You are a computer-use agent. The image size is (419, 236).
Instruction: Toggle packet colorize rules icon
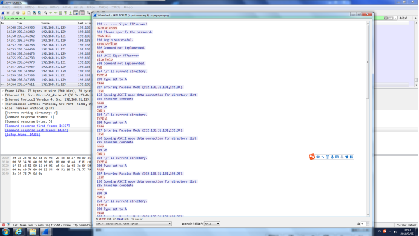click(x=82, y=13)
